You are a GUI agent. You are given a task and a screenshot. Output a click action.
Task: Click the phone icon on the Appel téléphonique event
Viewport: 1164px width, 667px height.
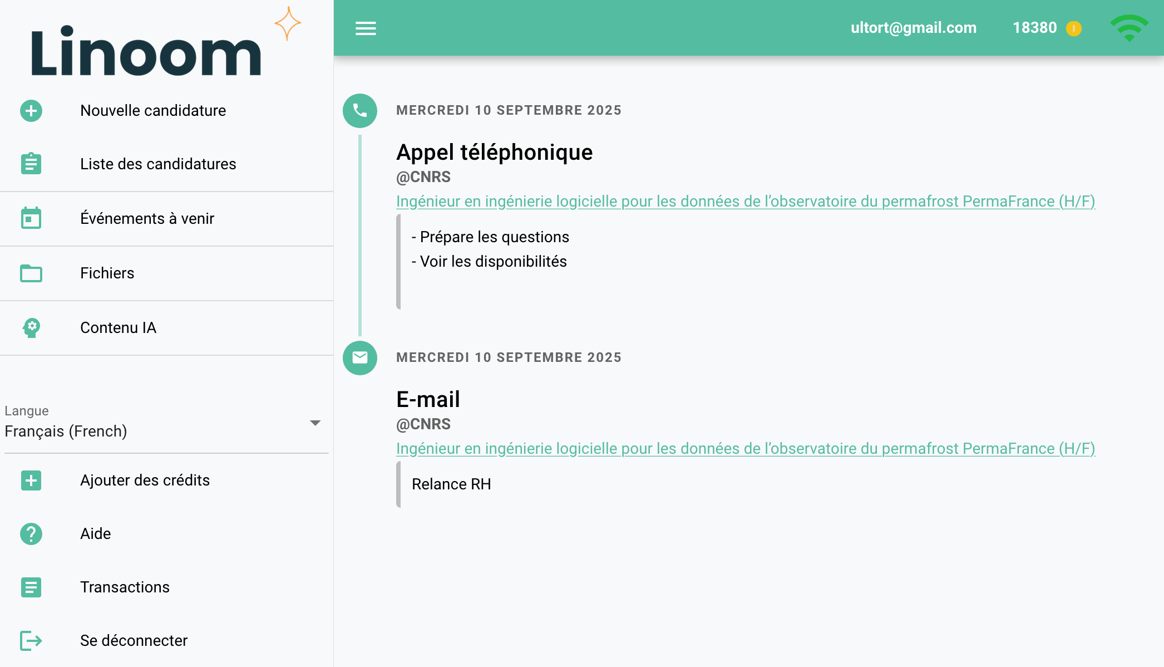(x=359, y=111)
